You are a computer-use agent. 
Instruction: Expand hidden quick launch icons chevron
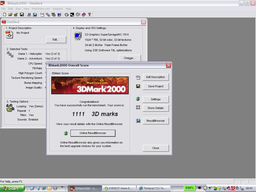pyautogui.click(x=62, y=187)
